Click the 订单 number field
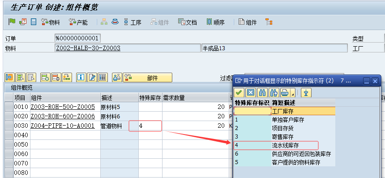The image size is (385, 178). [77, 39]
